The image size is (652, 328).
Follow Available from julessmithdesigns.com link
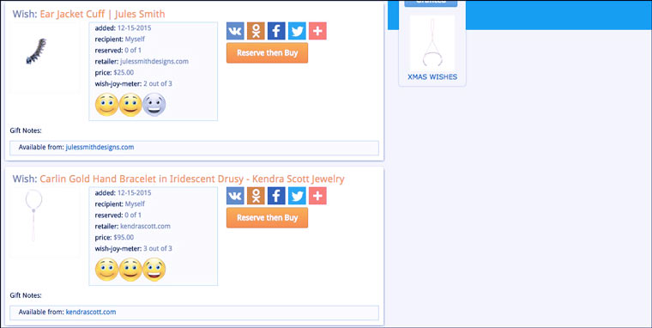(100, 147)
